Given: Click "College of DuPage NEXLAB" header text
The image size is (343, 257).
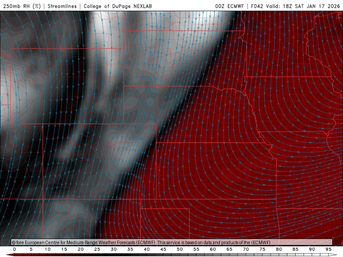Looking at the screenshot, I should point(117,6).
